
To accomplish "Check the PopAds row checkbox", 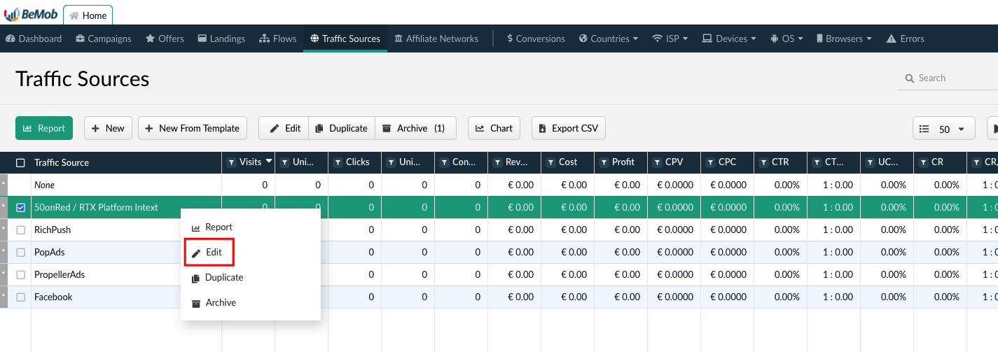I will (x=20, y=252).
